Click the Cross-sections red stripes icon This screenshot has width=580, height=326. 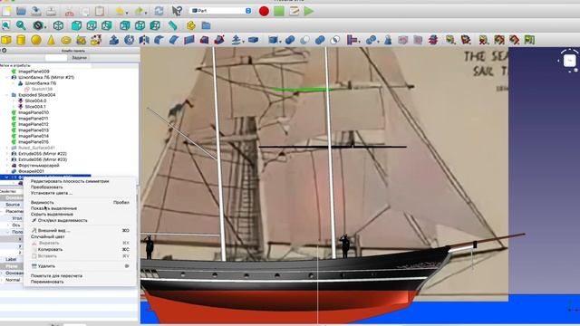(433, 40)
